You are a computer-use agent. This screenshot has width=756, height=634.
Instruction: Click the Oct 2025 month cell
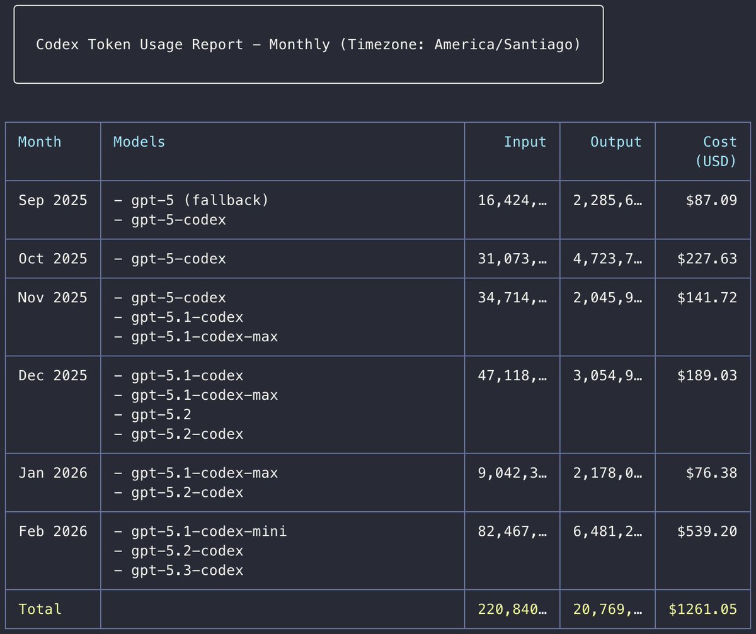tap(53, 259)
